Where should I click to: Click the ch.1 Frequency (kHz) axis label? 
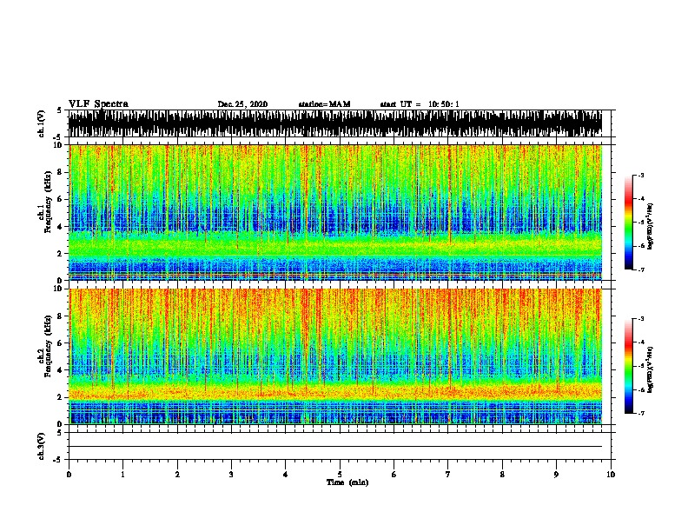(47, 202)
